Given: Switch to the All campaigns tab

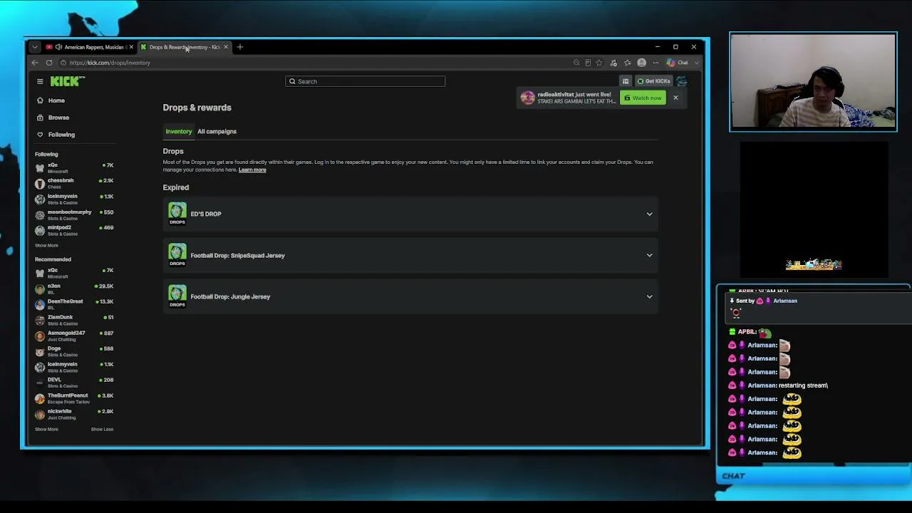Looking at the screenshot, I should pyautogui.click(x=217, y=131).
